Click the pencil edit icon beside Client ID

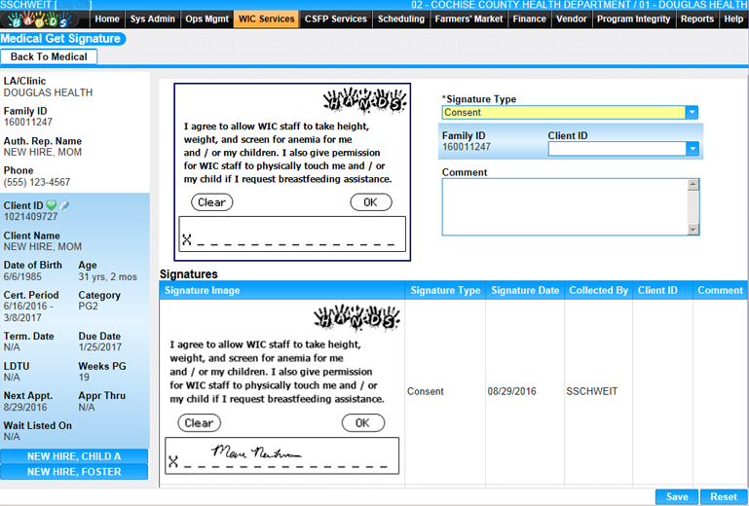pos(65,205)
